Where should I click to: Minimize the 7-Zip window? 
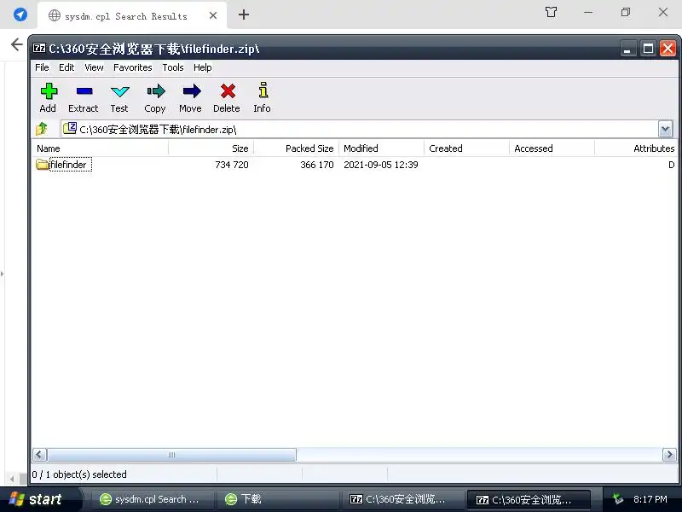point(627,49)
